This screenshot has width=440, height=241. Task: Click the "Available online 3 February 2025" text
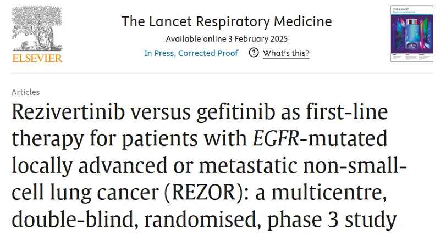[x=227, y=38]
